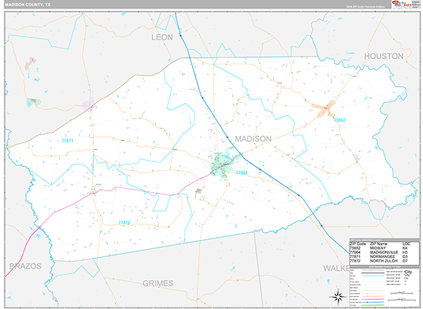Click the GRIMES county label

[158, 284]
